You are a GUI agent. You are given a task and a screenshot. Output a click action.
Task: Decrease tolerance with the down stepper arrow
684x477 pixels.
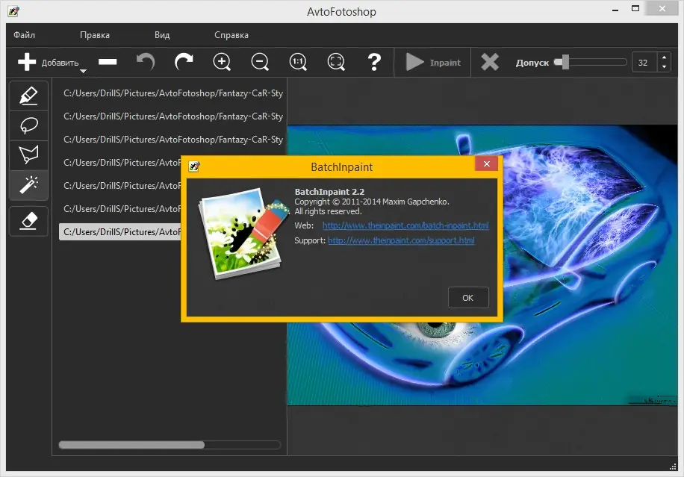(664, 67)
